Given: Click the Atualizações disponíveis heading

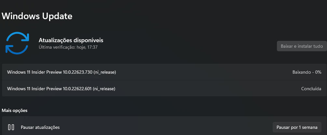Looking at the screenshot, I should click(x=71, y=40).
